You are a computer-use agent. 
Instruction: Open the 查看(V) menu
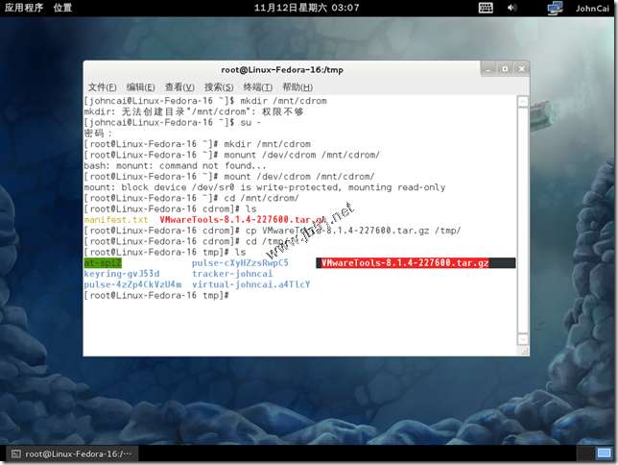click(179, 87)
